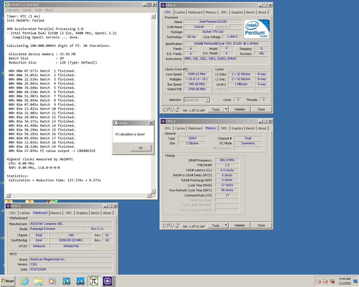This screenshot has width=359, height=287.
Task: Click Close in CPU-Z Memory window
Action: [261, 226]
